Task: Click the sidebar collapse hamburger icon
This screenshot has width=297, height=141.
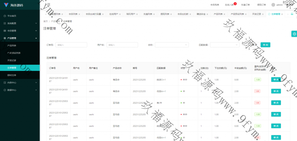Action: (x=48, y=5)
